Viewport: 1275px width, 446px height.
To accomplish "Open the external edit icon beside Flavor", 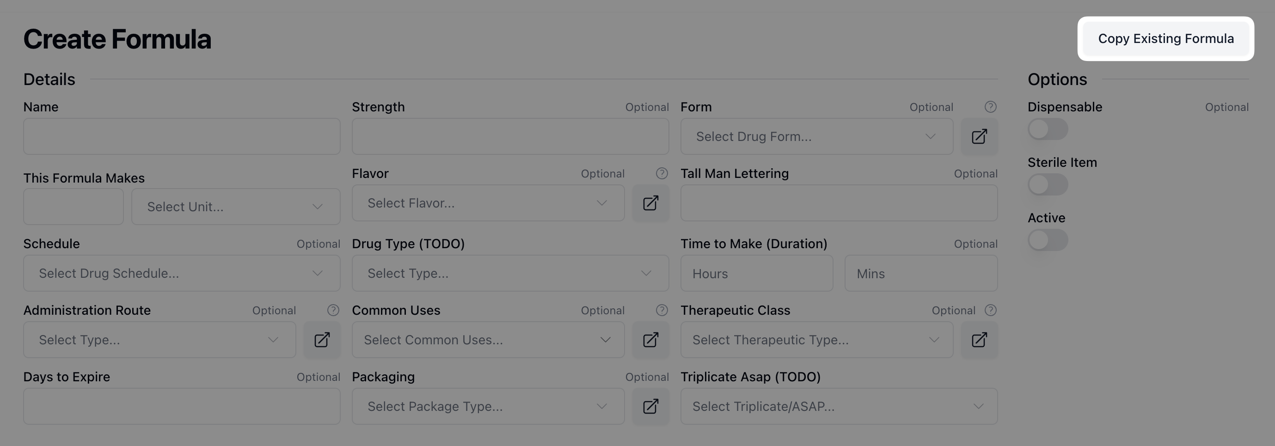I will pyautogui.click(x=650, y=203).
